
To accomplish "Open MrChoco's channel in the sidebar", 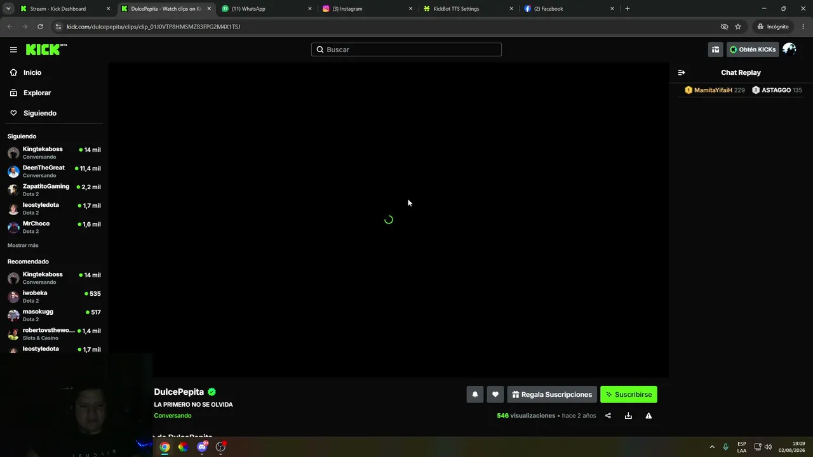I will (54, 227).
